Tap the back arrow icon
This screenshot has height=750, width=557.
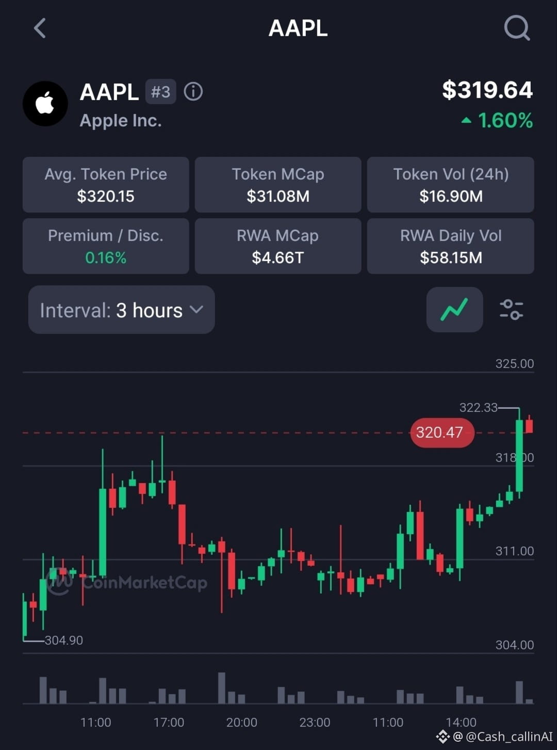40,28
